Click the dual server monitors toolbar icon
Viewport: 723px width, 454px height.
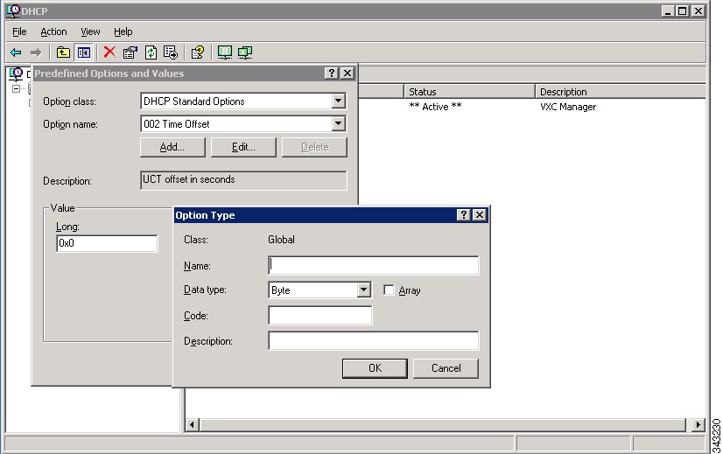point(245,52)
